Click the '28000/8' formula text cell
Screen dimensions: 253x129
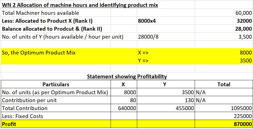point(148,37)
